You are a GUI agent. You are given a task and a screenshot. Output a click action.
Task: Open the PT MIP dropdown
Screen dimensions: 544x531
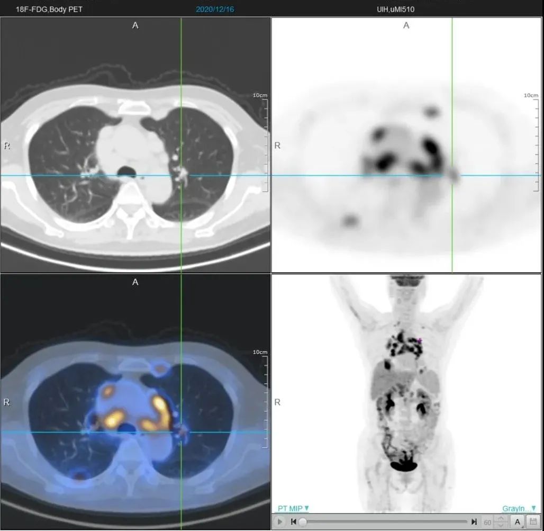click(293, 508)
